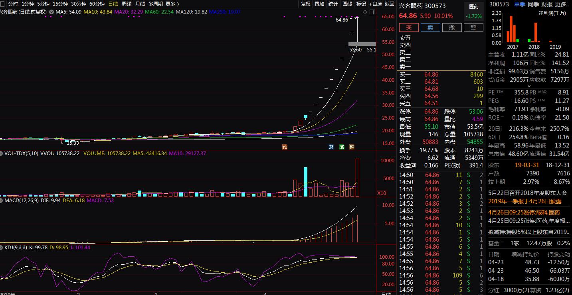572x295 pixels.
Task: Select the 日线 daily chart tab
Action: tap(113, 4)
